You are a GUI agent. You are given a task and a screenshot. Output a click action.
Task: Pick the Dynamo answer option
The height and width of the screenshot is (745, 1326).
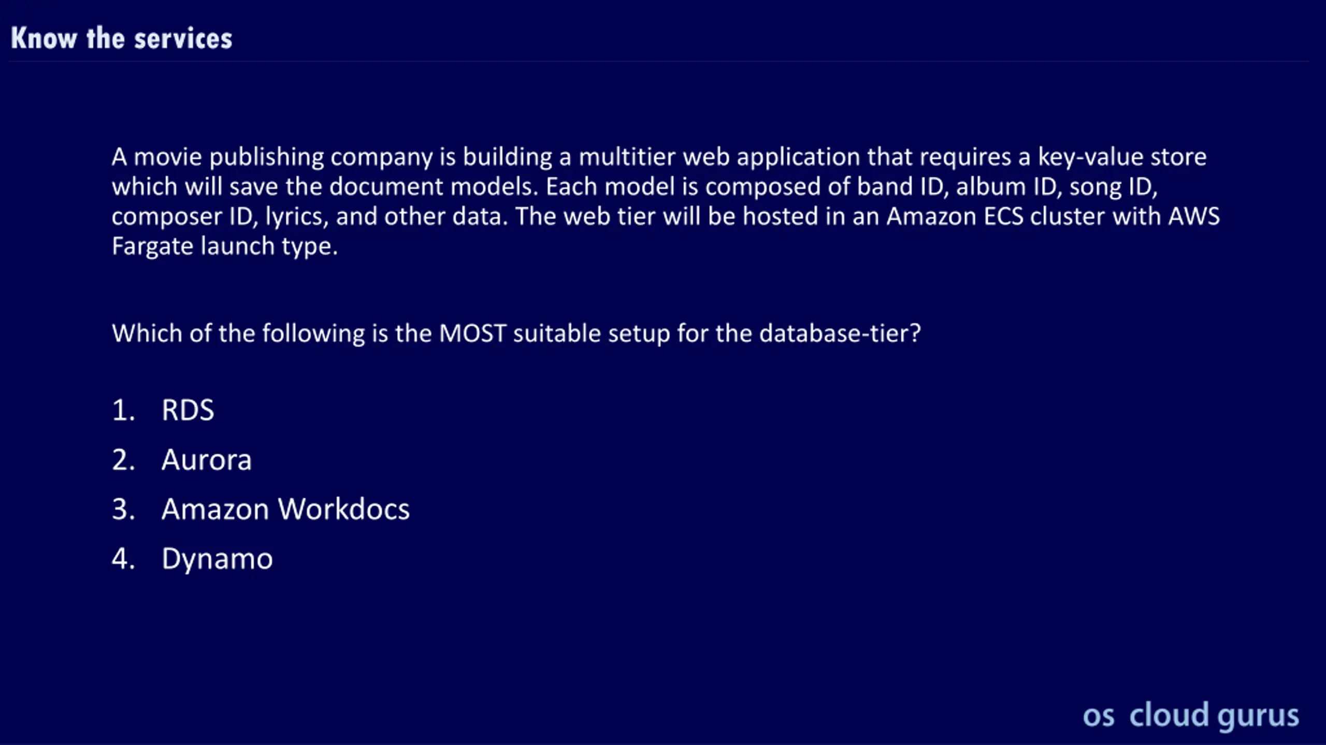pos(217,560)
